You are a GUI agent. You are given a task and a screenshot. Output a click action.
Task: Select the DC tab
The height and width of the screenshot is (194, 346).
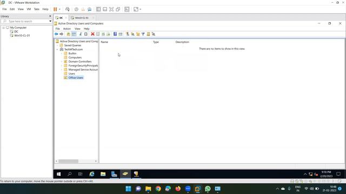(61, 18)
